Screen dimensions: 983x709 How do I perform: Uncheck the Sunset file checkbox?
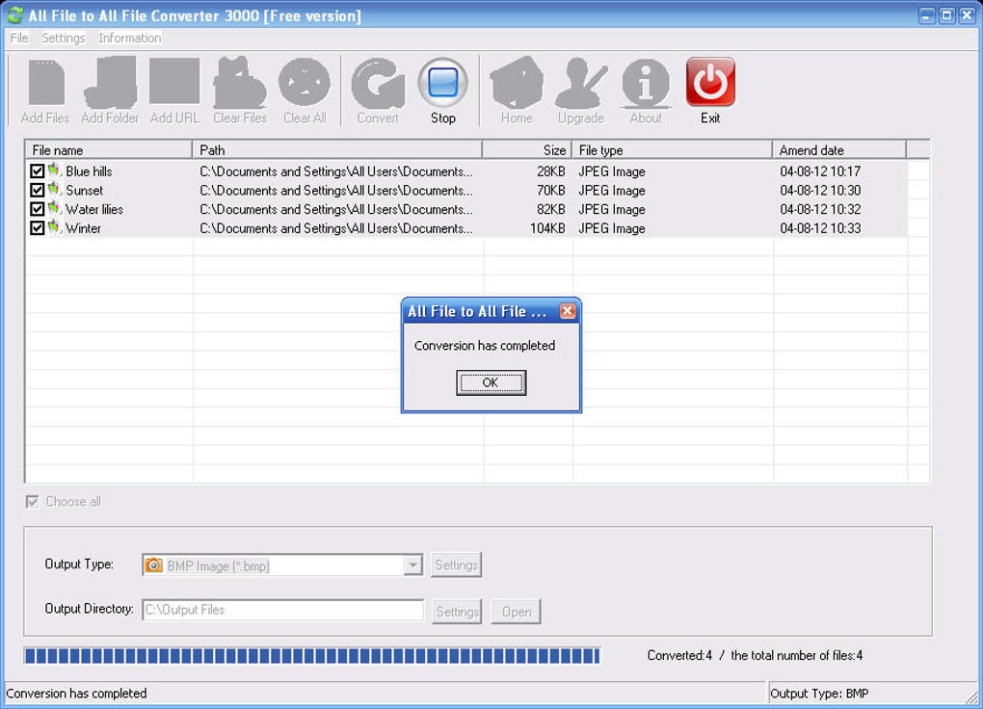tap(37, 190)
